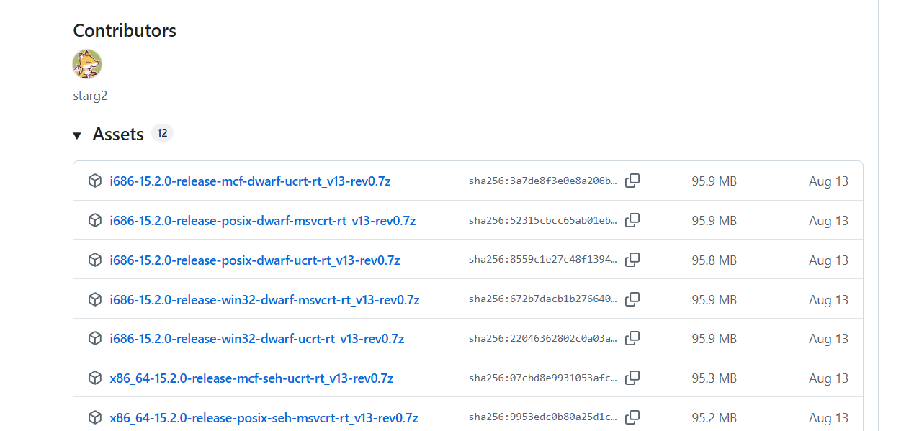Click hash text sha256:672b7dacb1b276640…
914x431 pixels.
[x=543, y=299]
